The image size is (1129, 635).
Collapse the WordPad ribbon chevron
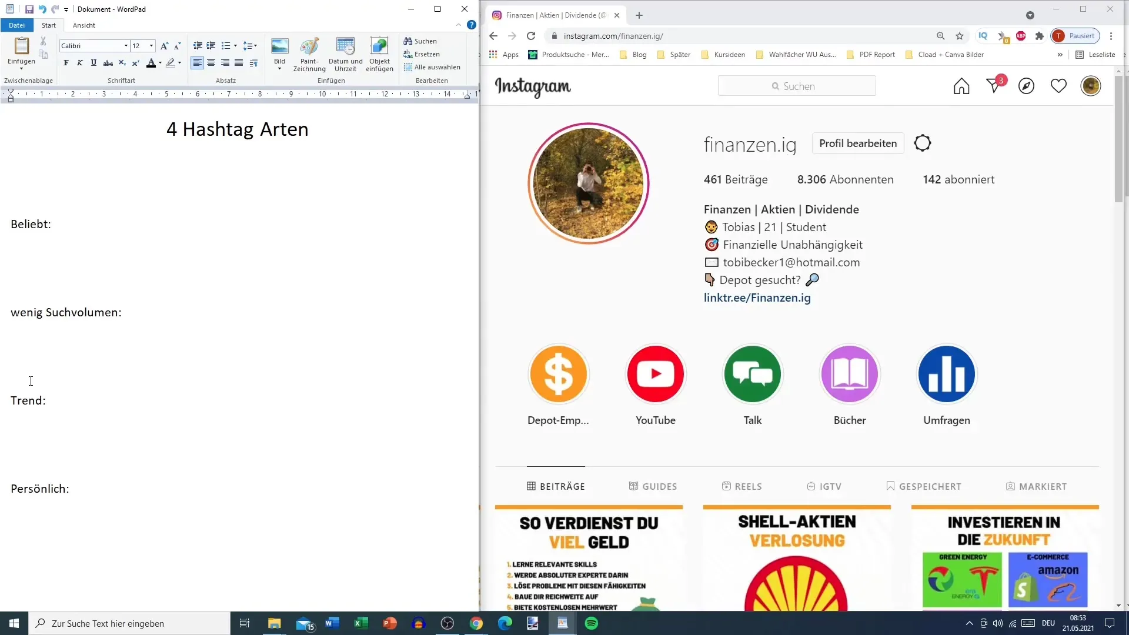pos(459,25)
